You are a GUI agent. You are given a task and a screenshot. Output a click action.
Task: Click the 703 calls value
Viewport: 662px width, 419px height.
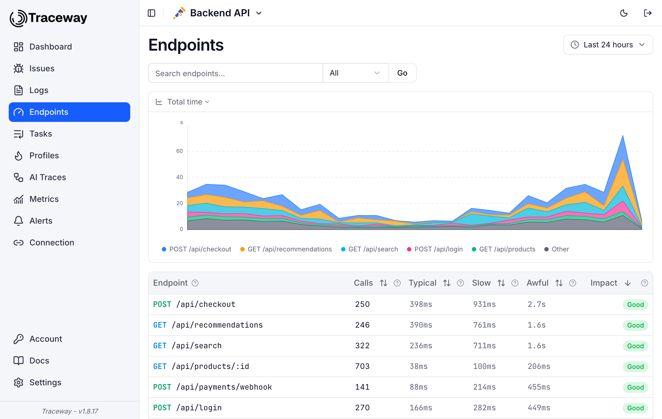362,366
